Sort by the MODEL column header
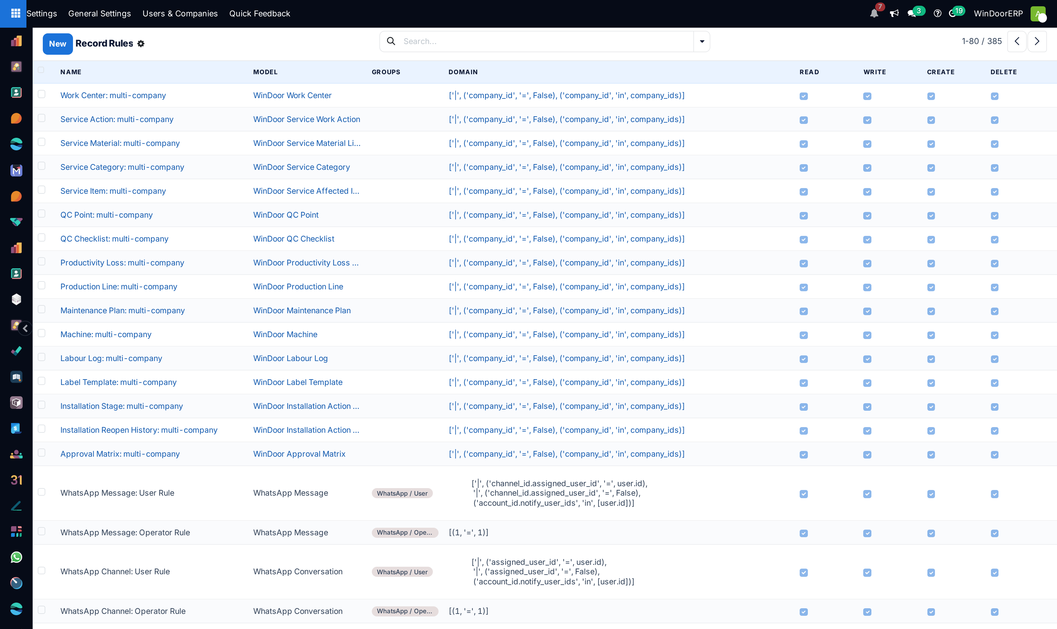This screenshot has width=1057, height=629. coord(266,72)
